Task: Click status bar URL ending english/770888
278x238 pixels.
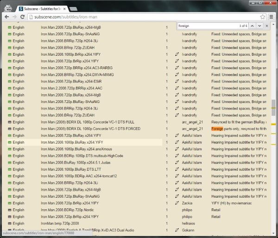Action: [38, 233]
